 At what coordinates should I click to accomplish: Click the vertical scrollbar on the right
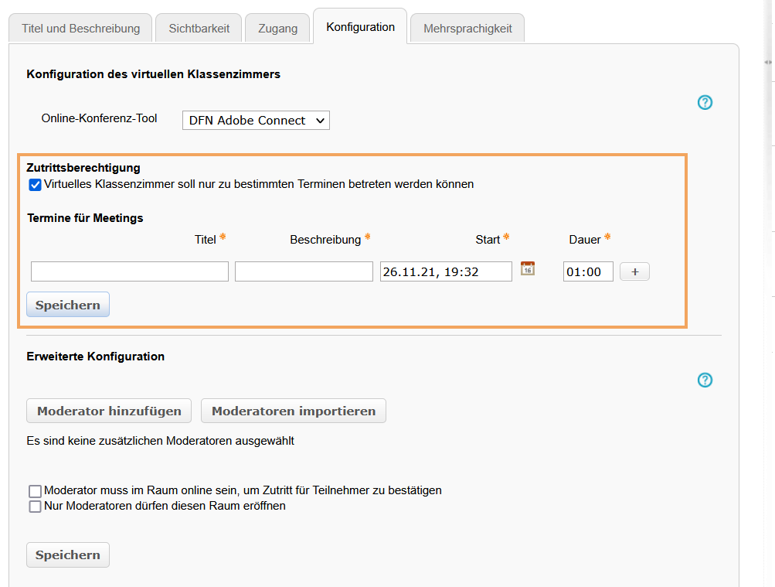pyautogui.click(x=770, y=232)
